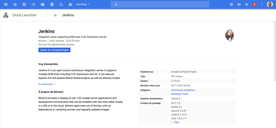The width and height of the screenshot is (276, 128).
Task: Open the feedback speech bubble icon
Action: coord(239,4)
